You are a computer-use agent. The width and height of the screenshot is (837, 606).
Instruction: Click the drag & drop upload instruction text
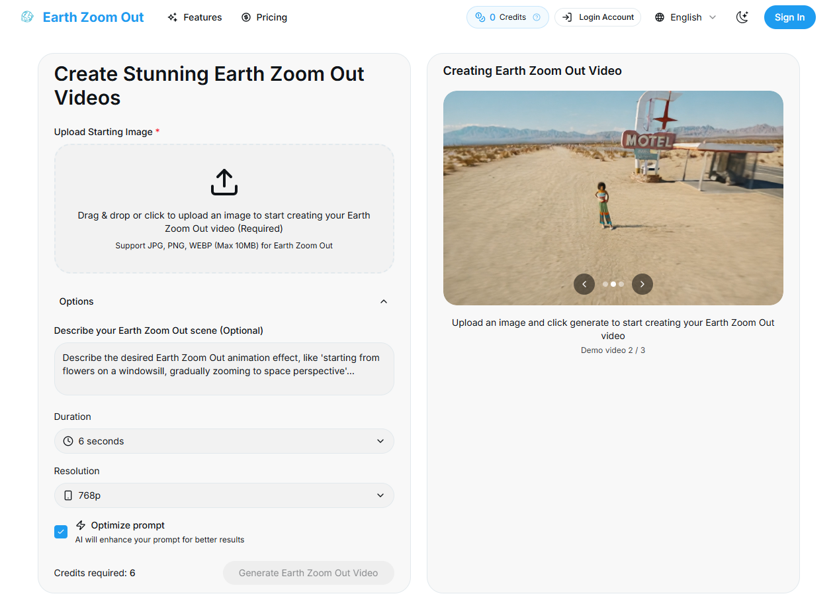224,222
